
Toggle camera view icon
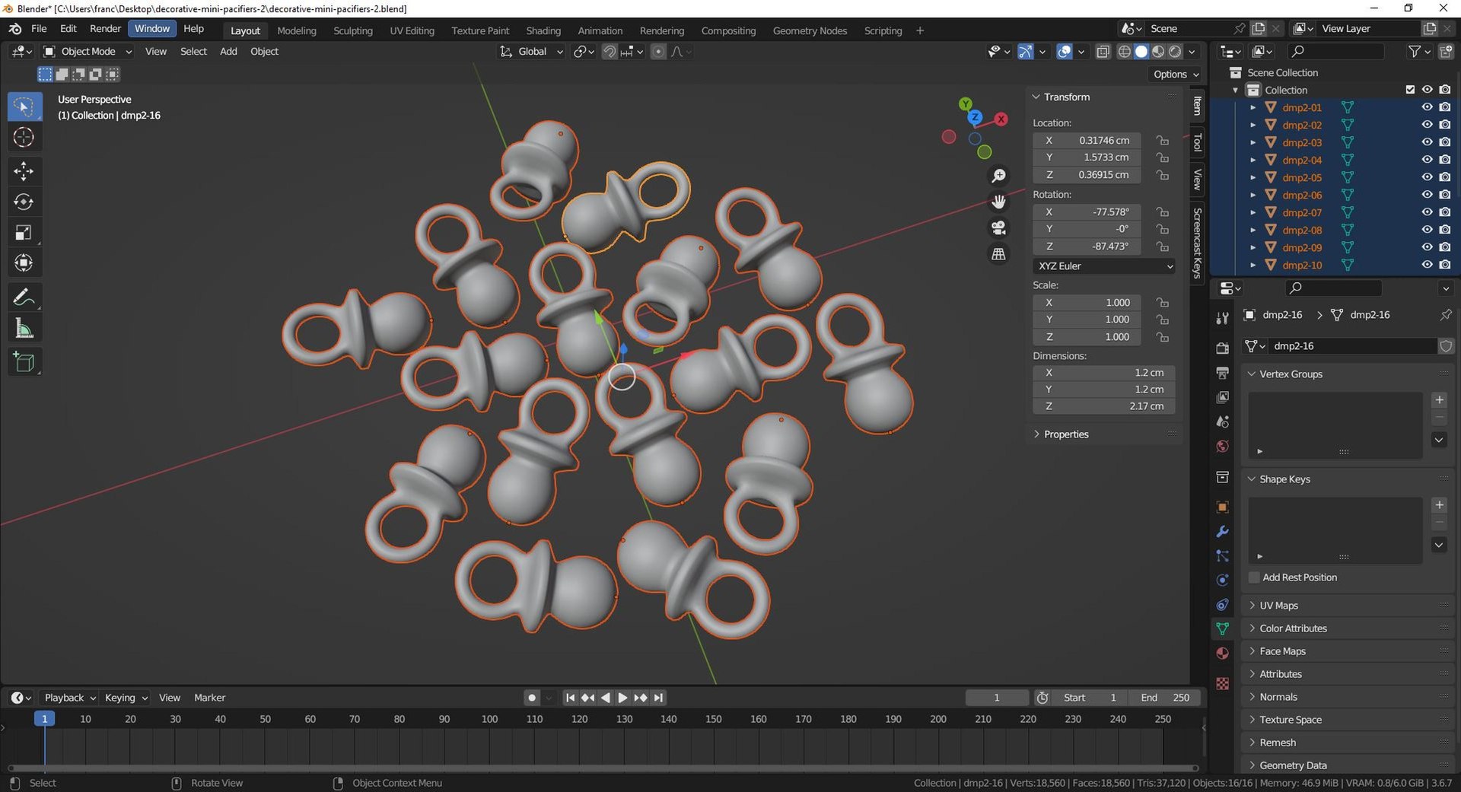pos(998,227)
